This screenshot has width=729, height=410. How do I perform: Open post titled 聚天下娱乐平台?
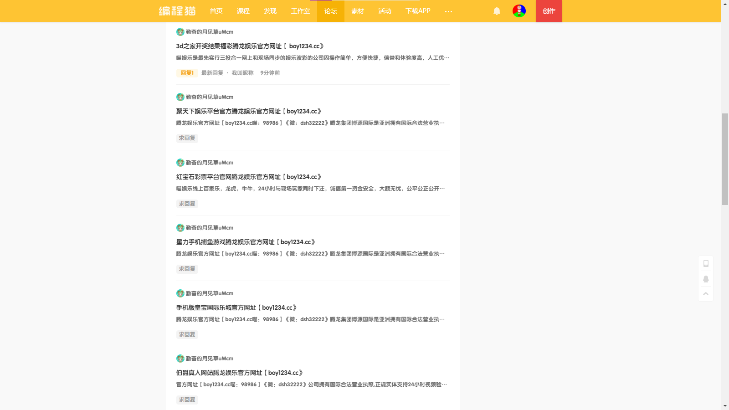point(249,111)
